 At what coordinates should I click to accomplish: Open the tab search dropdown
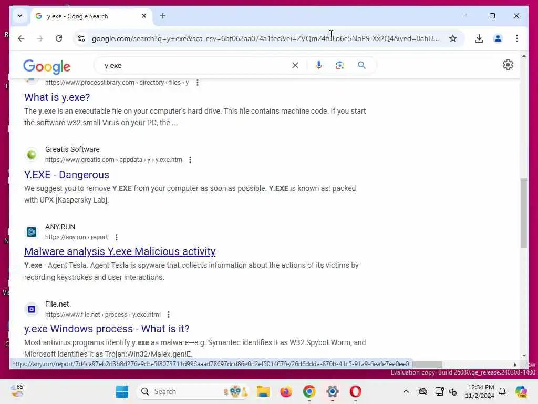pos(20,16)
